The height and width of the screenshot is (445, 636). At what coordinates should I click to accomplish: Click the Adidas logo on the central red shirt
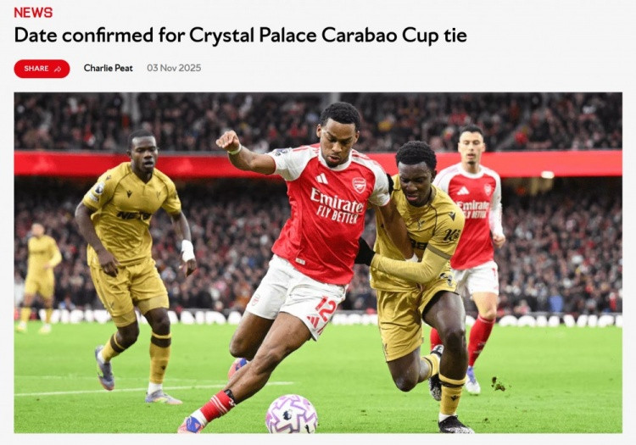point(321,178)
